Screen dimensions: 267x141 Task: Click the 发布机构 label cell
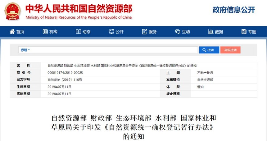(175, 80)
